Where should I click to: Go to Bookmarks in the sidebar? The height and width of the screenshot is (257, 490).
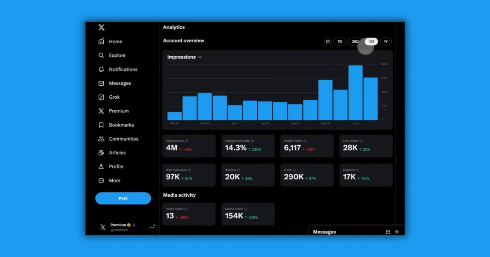(x=116, y=125)
